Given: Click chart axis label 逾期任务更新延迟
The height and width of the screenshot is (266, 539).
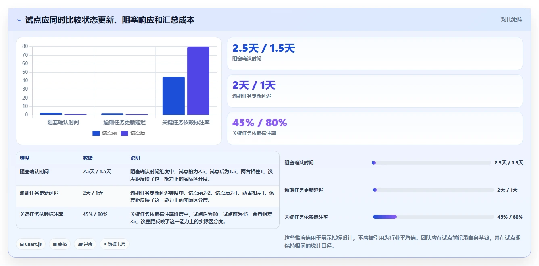Looking at the screenshot, I should point(124,122).
